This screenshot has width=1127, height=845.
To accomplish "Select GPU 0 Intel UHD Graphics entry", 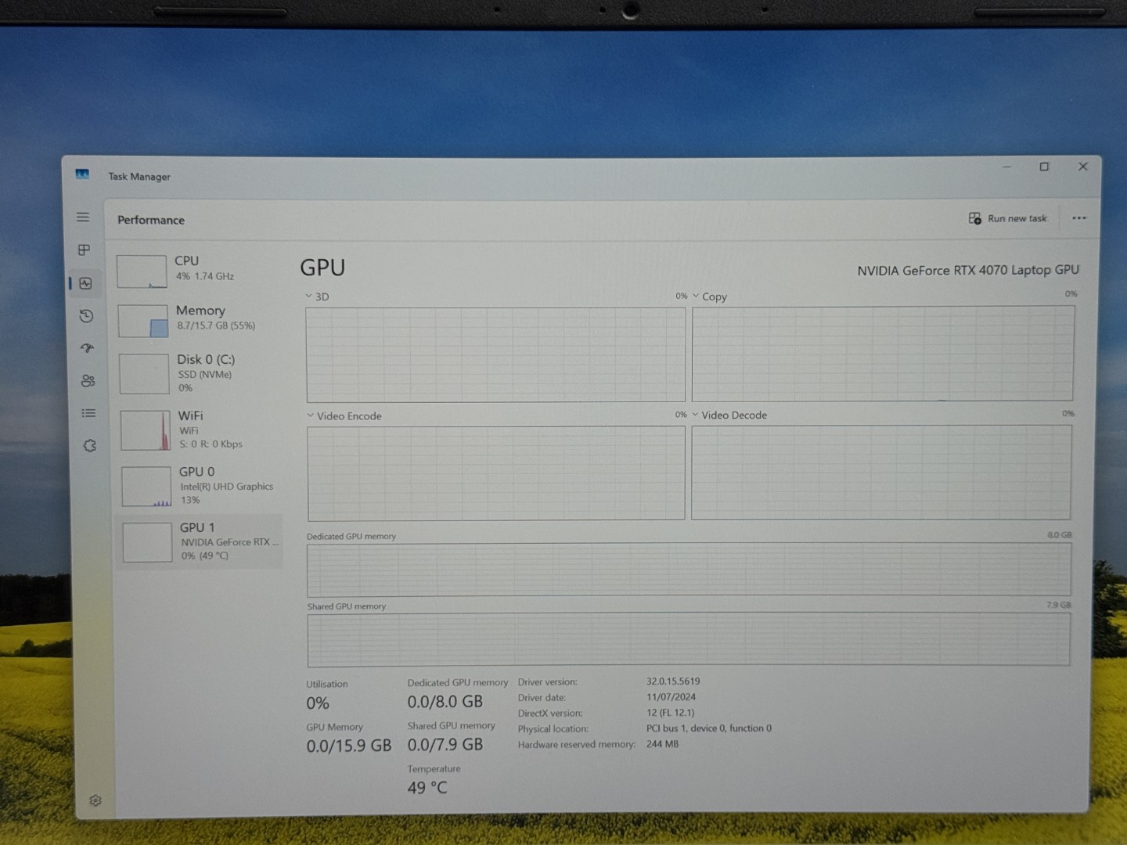I will [x=200, y=485].
